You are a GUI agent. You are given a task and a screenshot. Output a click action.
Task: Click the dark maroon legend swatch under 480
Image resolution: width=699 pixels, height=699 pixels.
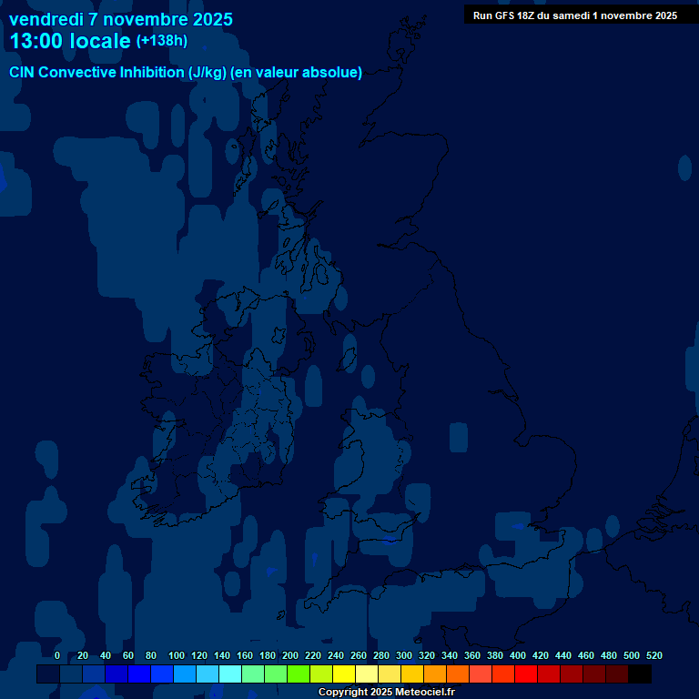tap(617, 674)
